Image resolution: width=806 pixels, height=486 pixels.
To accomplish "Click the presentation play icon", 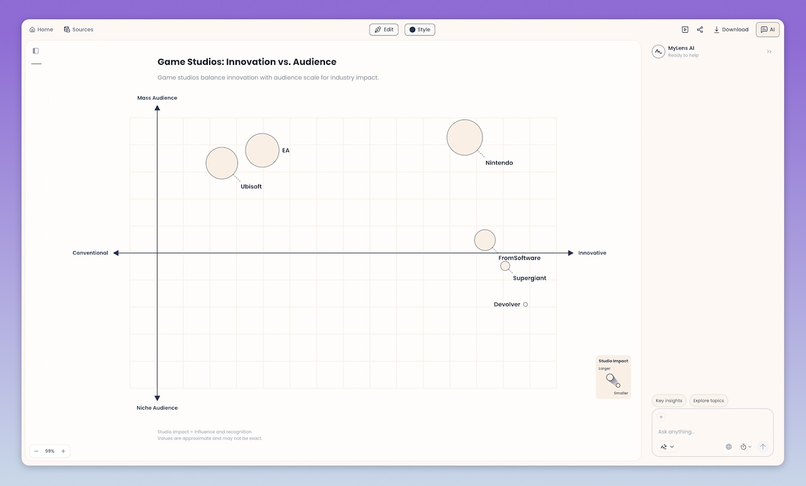I will click(685, 30).
